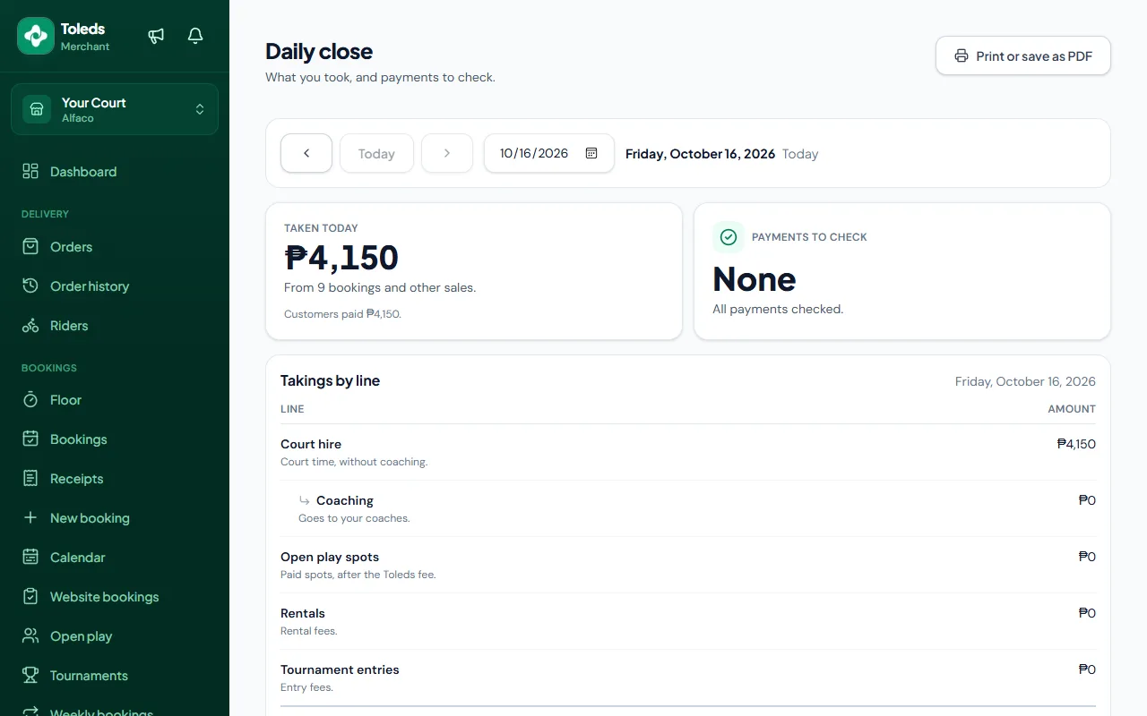Open Receipts label in sidebar
Image resolution: width=1147 pixels, height=716 pixels.
tap(77, 479)
